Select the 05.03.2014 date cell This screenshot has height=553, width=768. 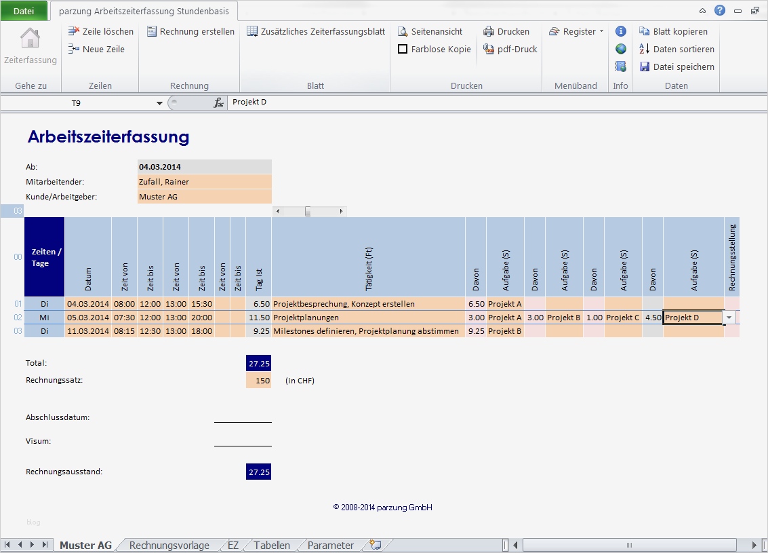pos(88,317)
